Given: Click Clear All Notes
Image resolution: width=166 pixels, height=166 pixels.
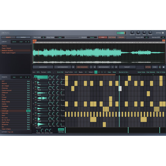Looking at the screenshot, I should (161, 72).
